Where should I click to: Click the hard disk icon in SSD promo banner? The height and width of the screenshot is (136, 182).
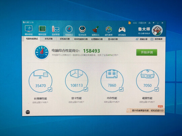pos(129,110)
